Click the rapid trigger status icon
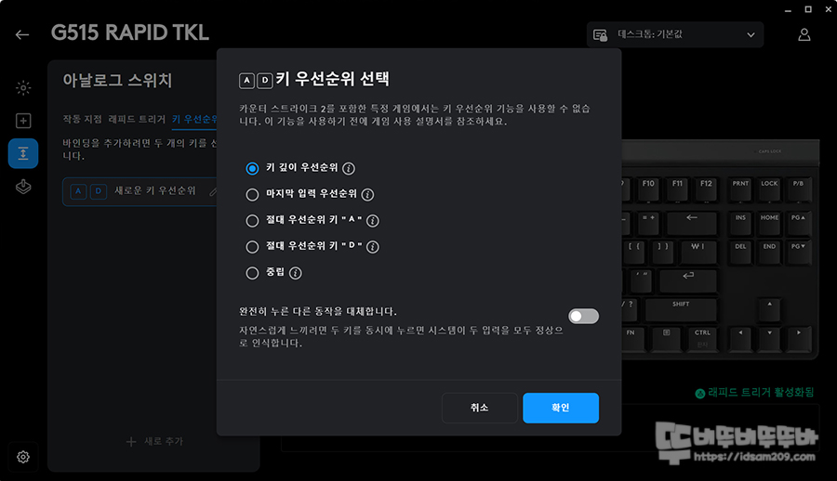Screen dimensions: 837x481 (x=699, y=394)
